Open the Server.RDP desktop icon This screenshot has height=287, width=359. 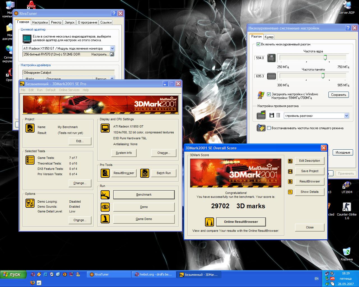[347, 7]
